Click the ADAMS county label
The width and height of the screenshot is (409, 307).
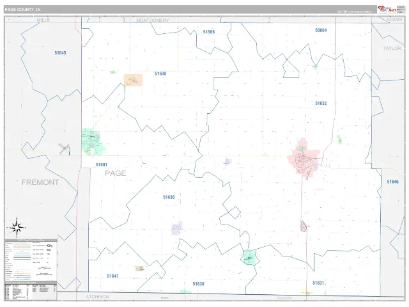coord(394,20)
